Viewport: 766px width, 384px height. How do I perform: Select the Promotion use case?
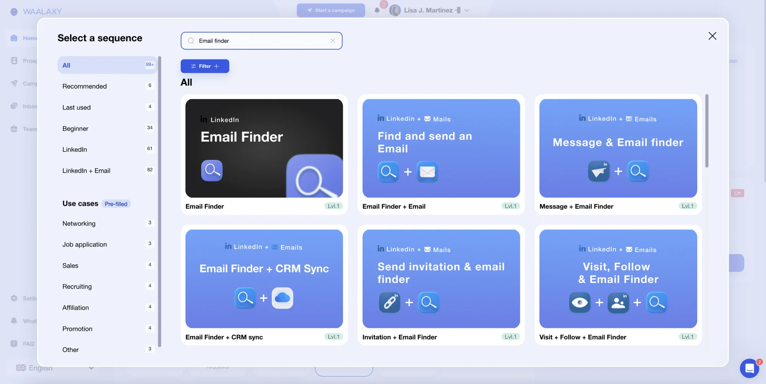click(107, 329)
